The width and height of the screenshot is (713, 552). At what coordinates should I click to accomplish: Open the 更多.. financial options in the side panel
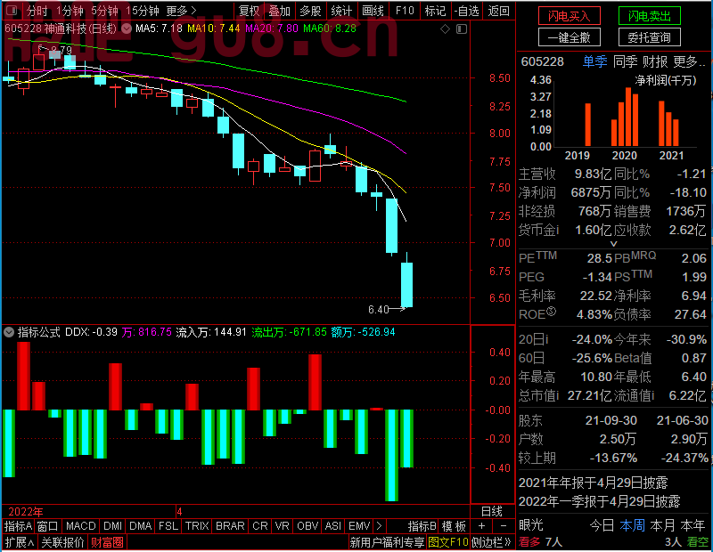(689, 61)
